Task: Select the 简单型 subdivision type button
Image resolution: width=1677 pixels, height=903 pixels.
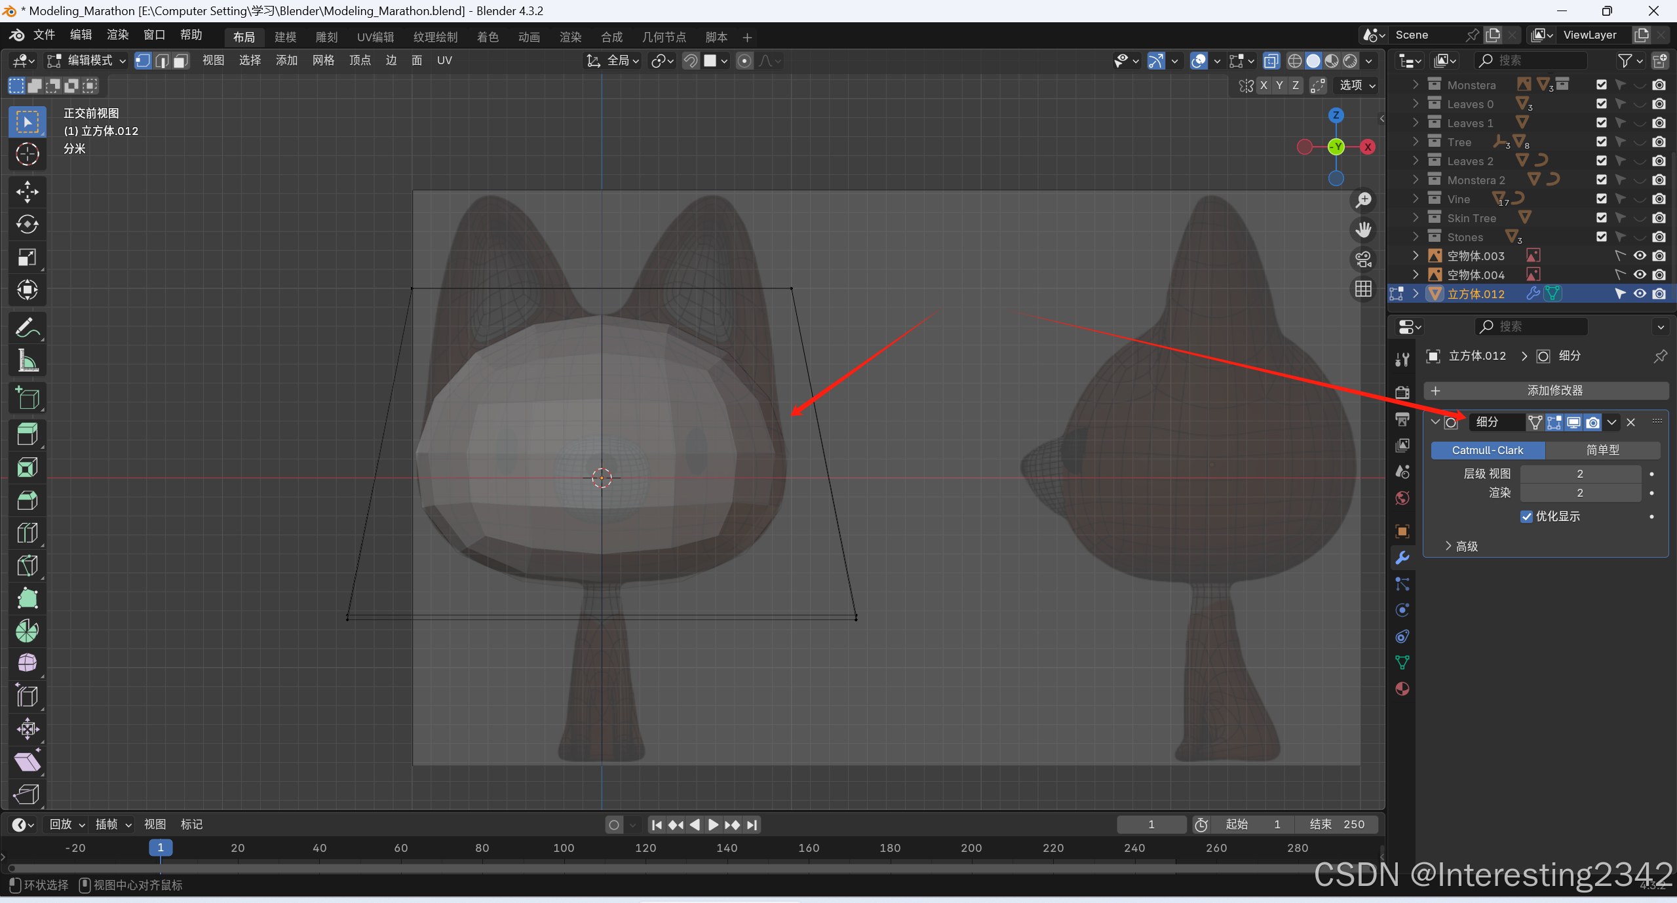Action: tap(1602, 450)
